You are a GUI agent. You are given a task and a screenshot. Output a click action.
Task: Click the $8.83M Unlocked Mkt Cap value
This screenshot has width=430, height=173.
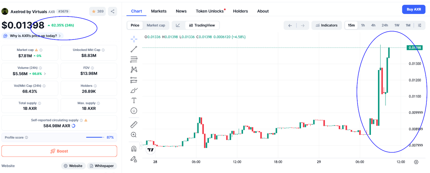pyautogui.click(x=89, y=56)
